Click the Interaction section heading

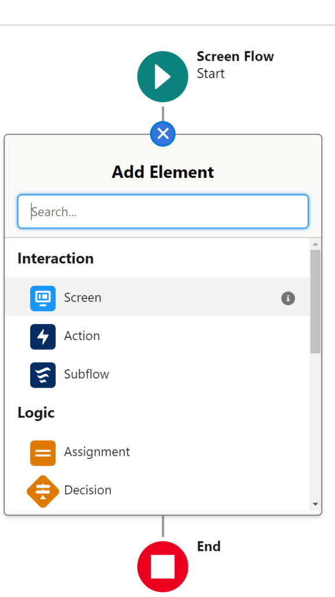tap(55, 258)
